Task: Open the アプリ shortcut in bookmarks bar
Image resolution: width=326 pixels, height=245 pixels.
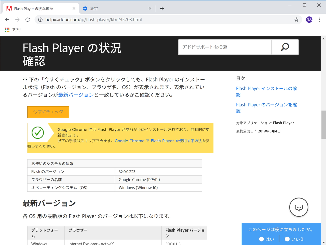Action: tap(13, 30)
